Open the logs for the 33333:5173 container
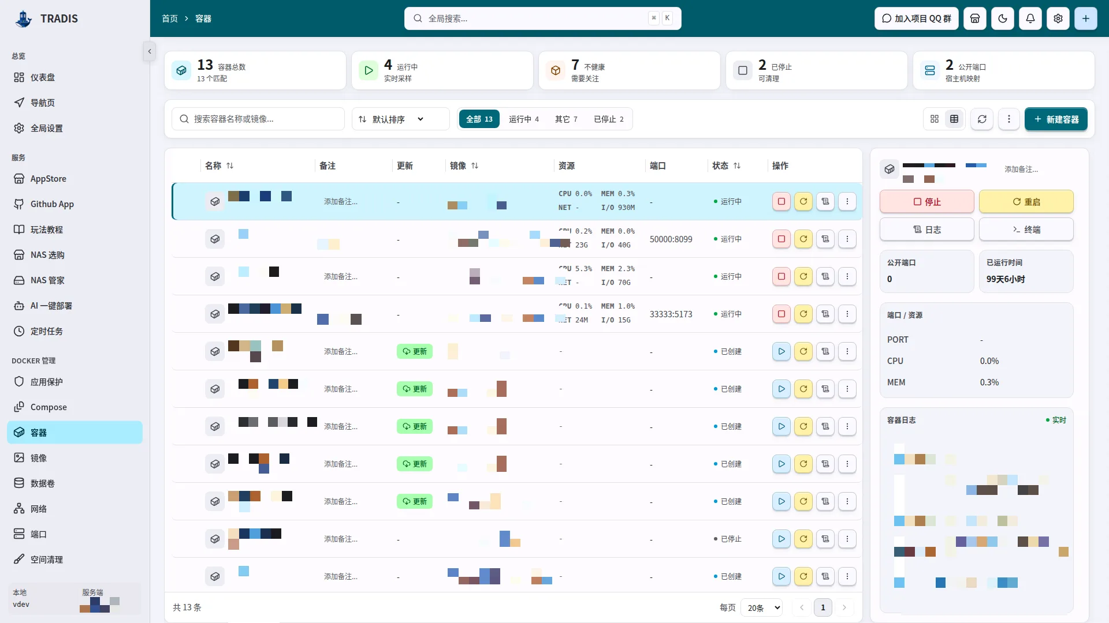Screen dimensions: 1109x623 825,314
